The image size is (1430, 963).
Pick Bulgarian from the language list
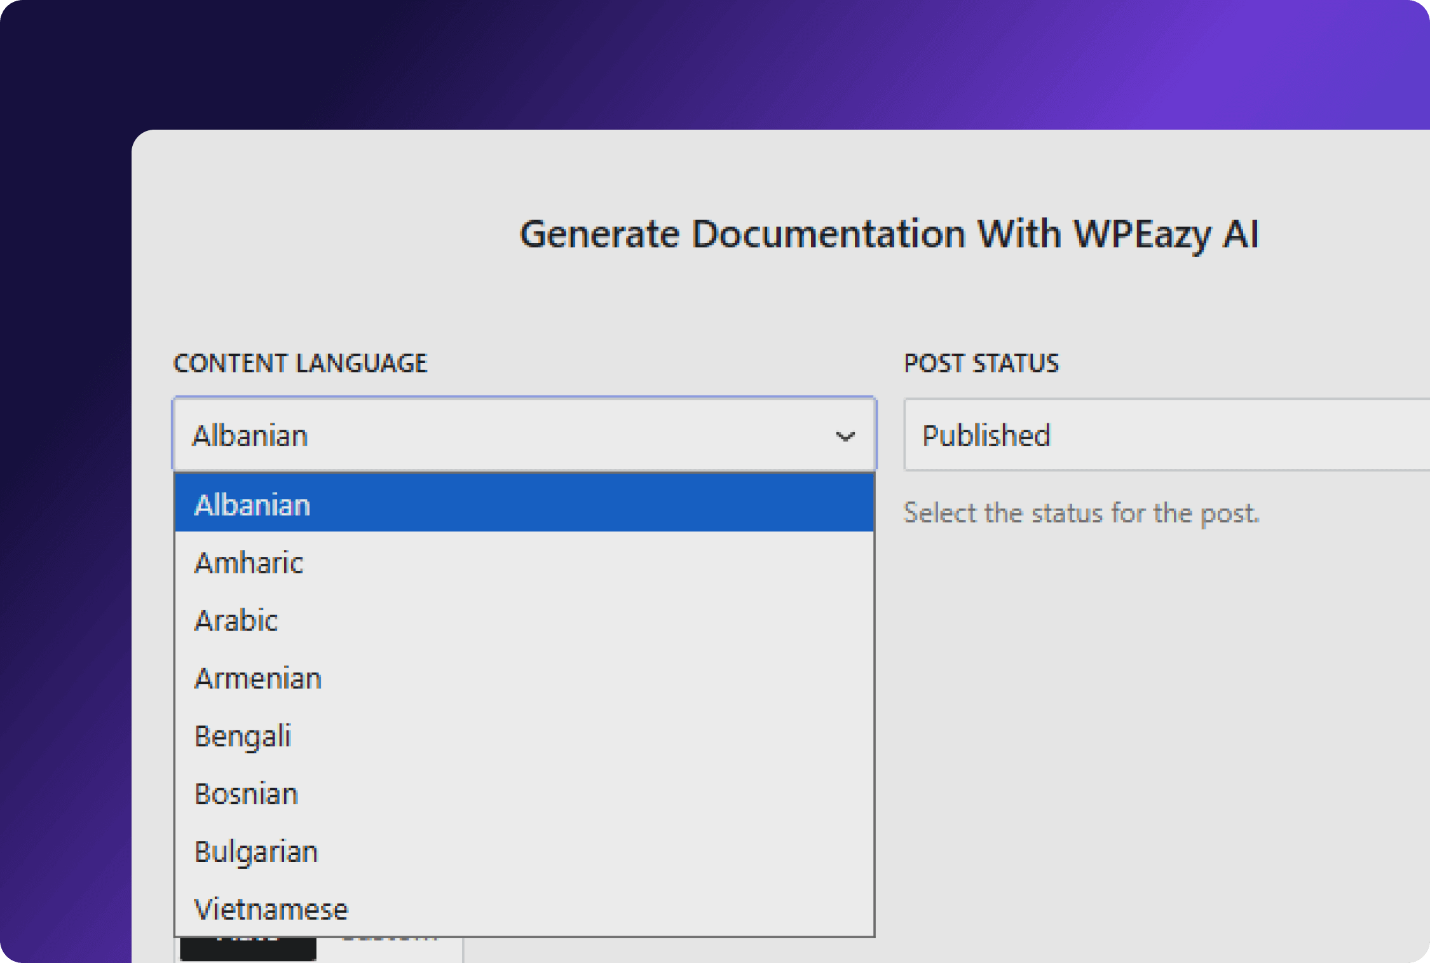click(524, 852)
